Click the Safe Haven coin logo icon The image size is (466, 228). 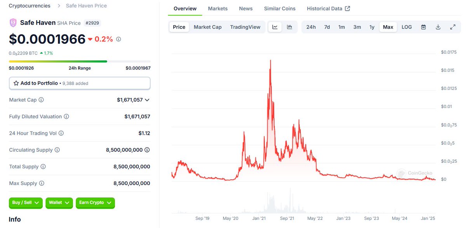pyautogui.click(x=13, y=23)
